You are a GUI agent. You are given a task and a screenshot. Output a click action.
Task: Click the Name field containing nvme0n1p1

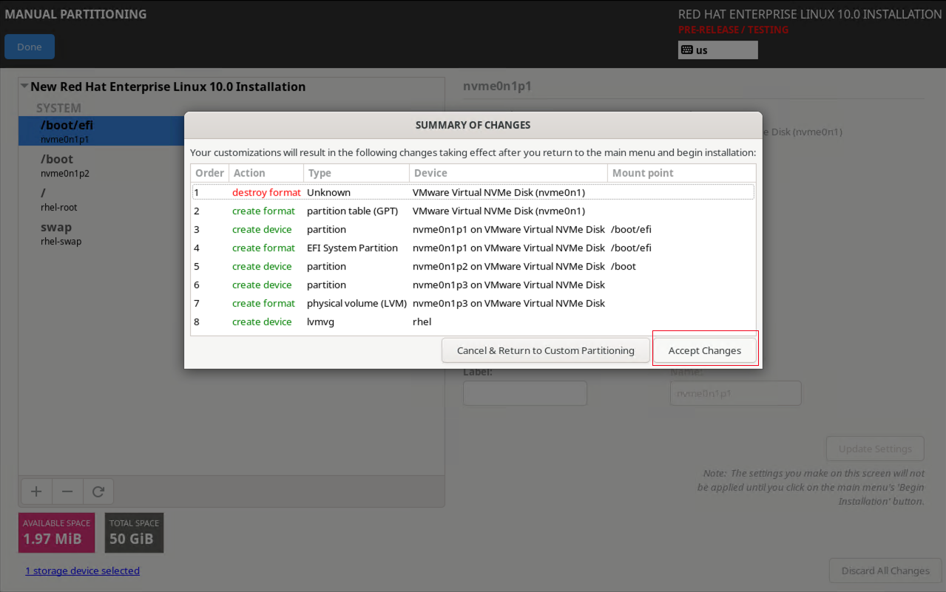pos(735,393)
